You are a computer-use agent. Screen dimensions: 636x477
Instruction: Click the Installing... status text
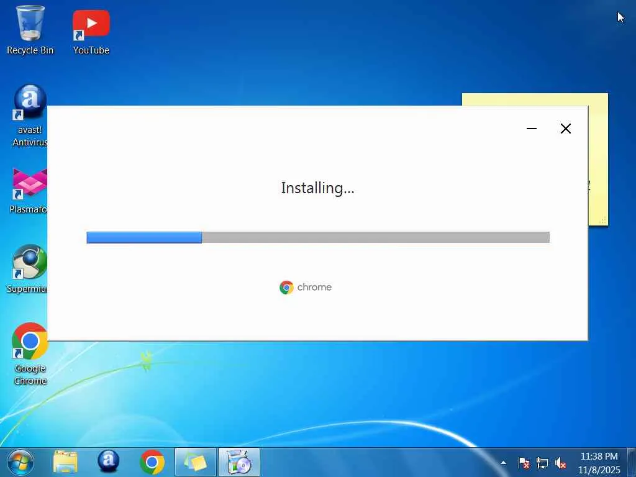317,188
